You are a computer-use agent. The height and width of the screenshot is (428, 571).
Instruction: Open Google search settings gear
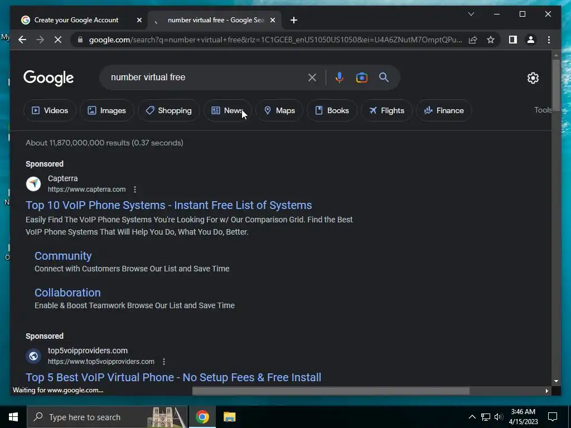click(533, 77)
